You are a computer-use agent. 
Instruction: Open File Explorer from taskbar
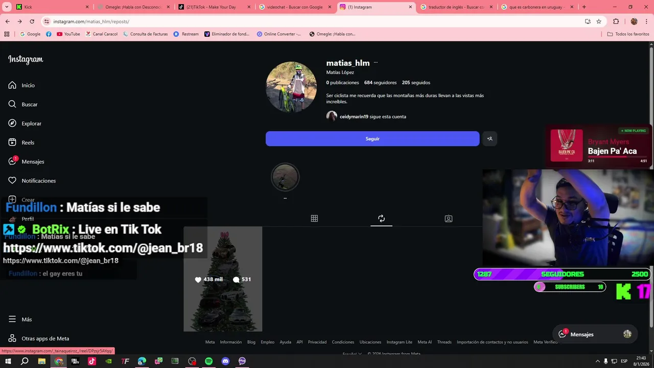tap(42, 361)
